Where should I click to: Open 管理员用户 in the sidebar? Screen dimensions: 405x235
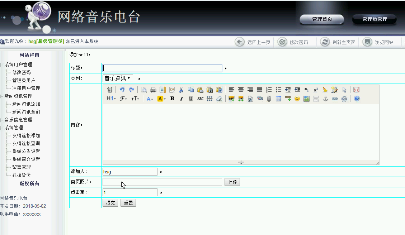(x=24, y=80)
